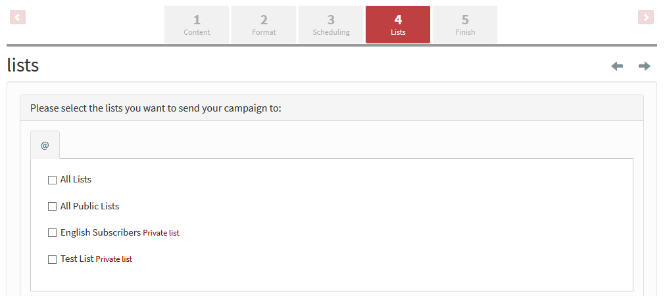Select the @ category tab
The image size is (665, 296).
pyautogui.click(x=45, y=145)
